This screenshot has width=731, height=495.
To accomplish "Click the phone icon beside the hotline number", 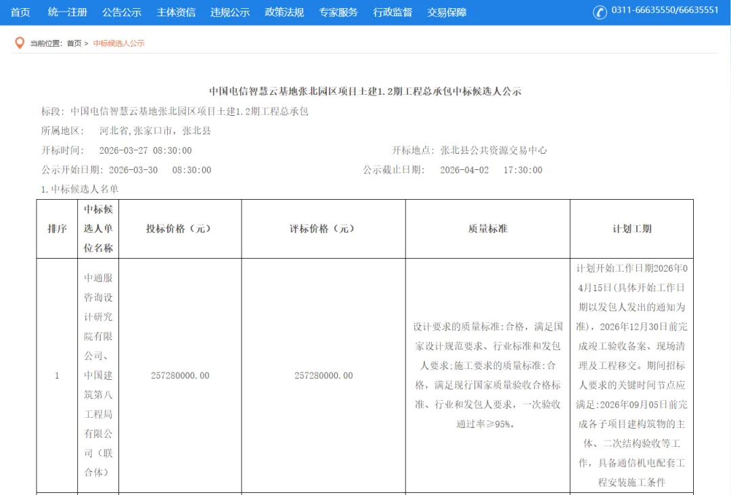I will [x=600, y=12].
